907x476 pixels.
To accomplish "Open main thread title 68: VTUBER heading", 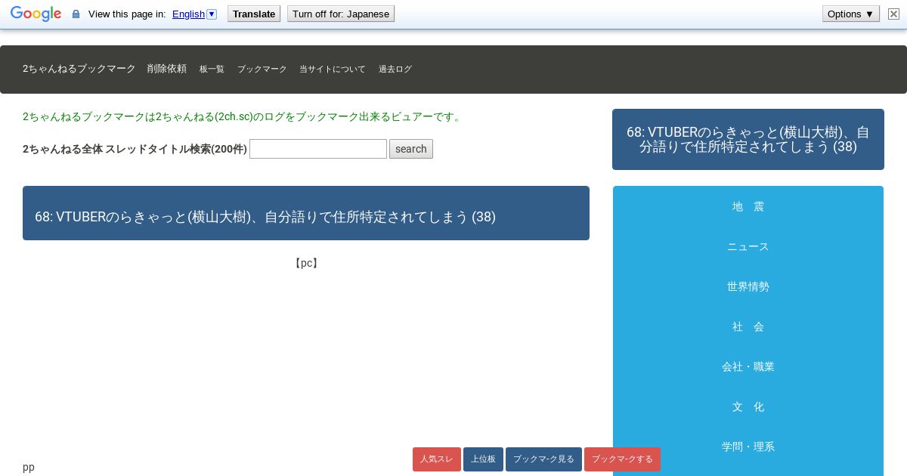I will tap(265, 217).
